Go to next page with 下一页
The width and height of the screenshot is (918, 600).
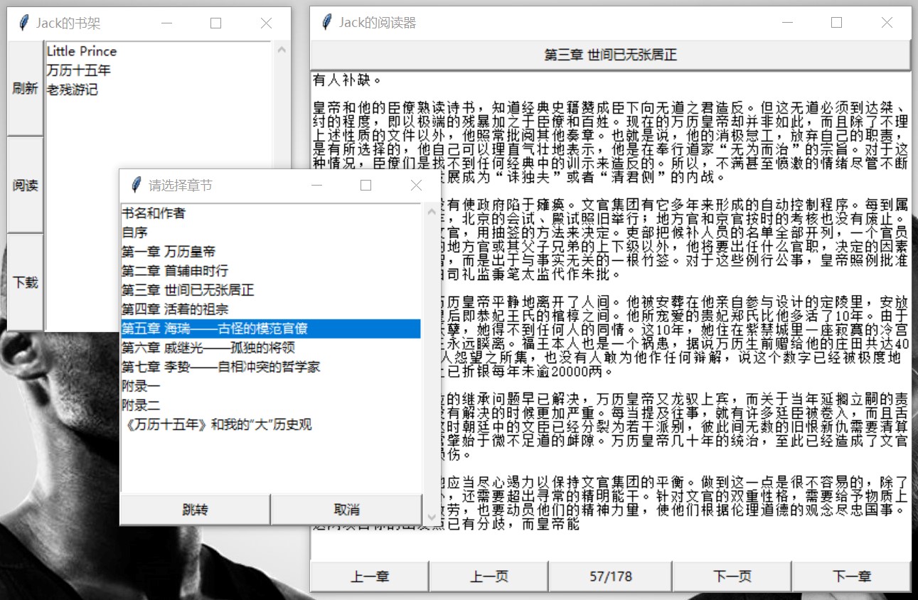click(732, 576)
